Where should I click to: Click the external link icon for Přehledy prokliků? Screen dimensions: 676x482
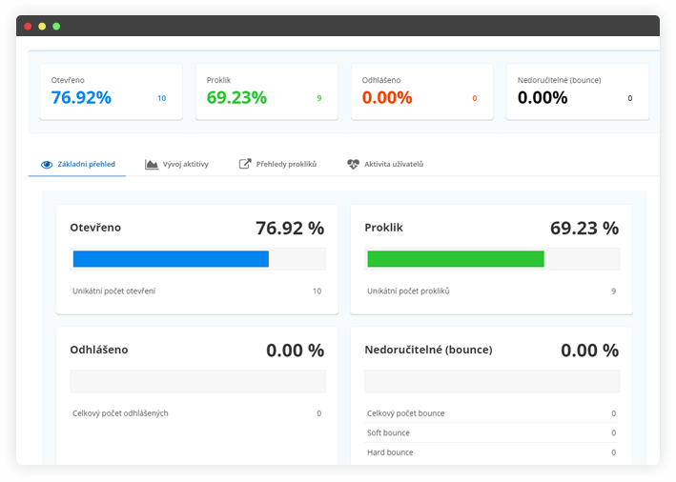pyautogui.click(x=245, y=164)
